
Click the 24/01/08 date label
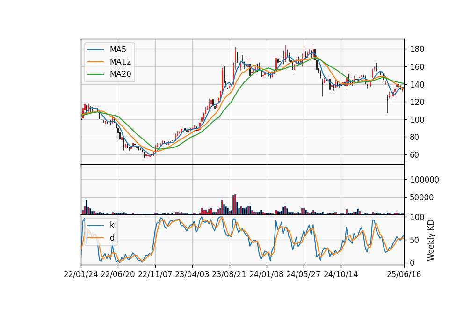(266, 275)
